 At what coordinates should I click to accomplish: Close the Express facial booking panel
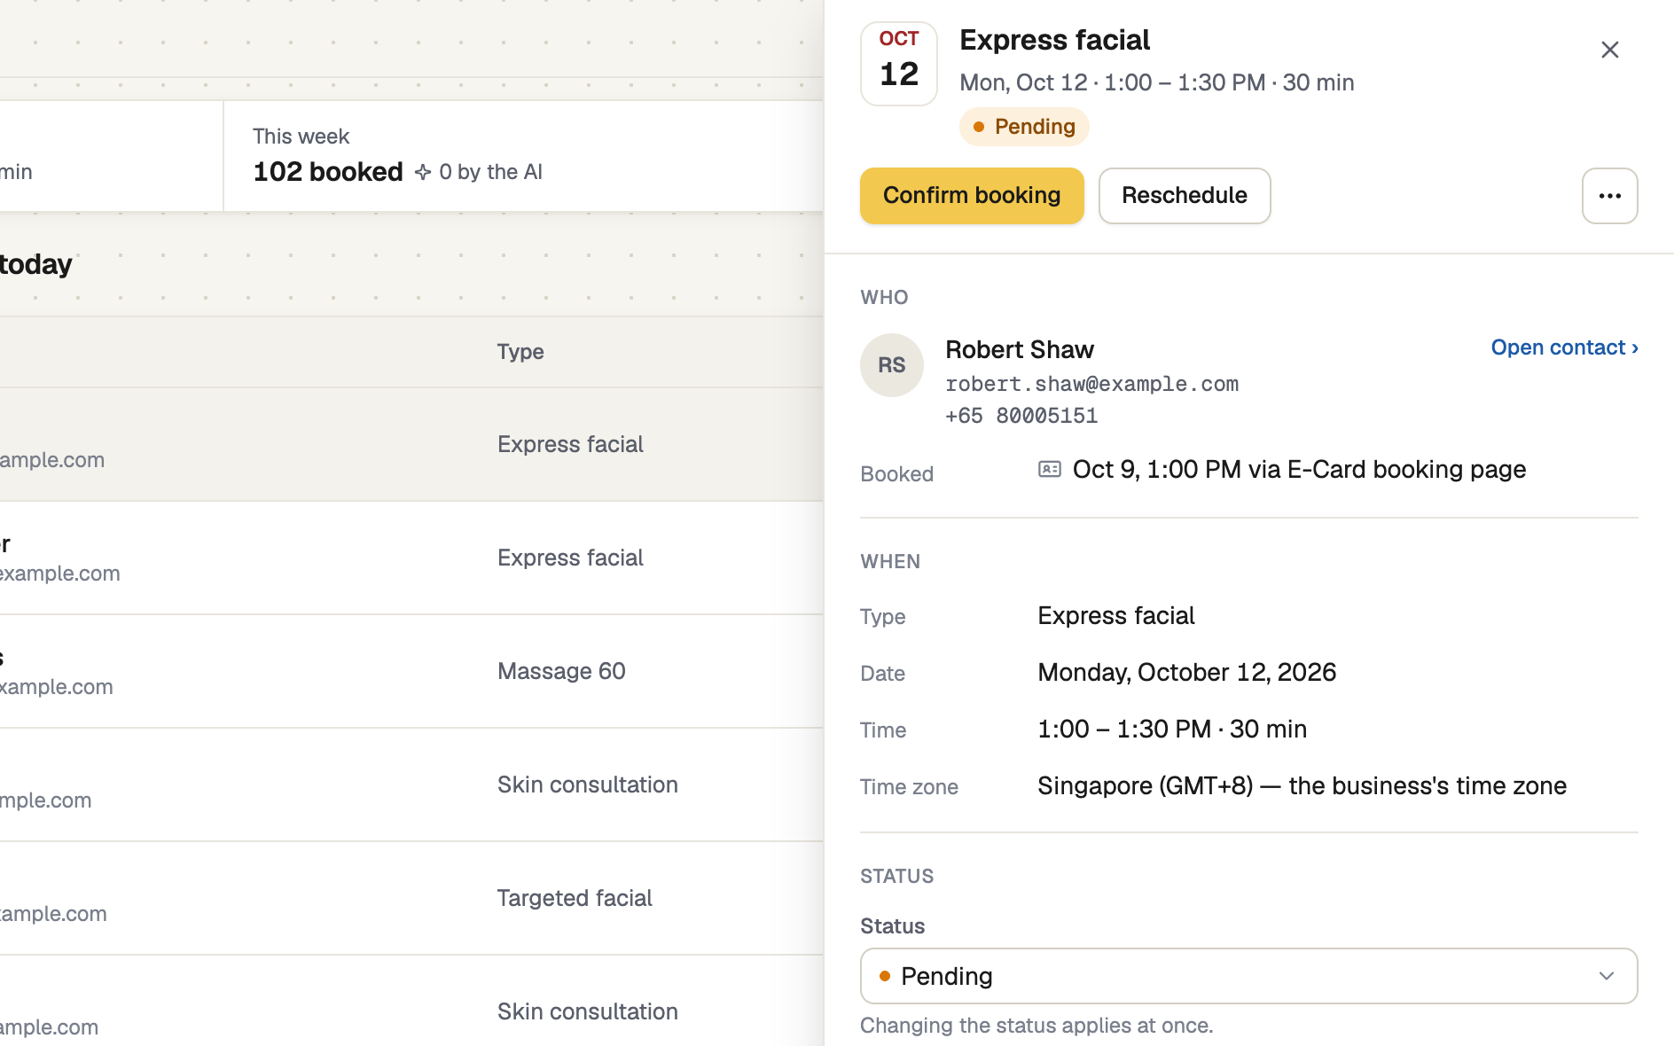click(1610, 50)
